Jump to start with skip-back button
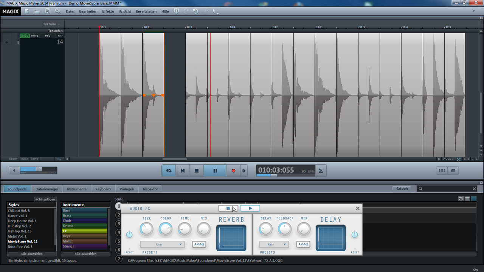484x272 pixels. 183,171
